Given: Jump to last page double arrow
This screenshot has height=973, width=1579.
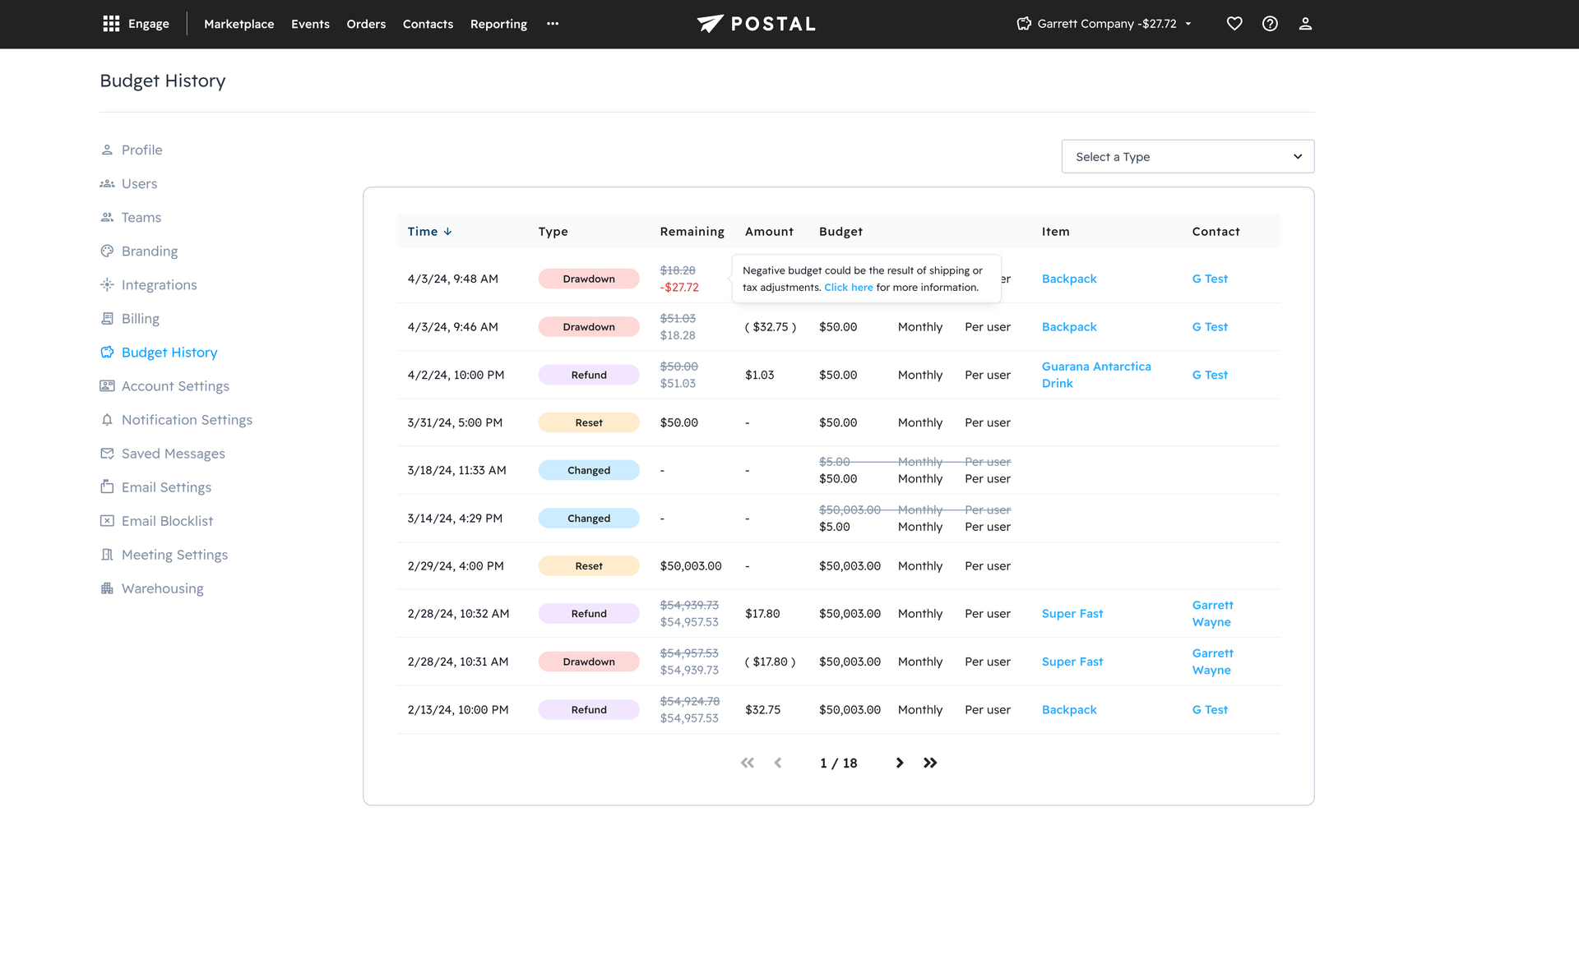Looking at the screenshot, I should pos(930,763).
